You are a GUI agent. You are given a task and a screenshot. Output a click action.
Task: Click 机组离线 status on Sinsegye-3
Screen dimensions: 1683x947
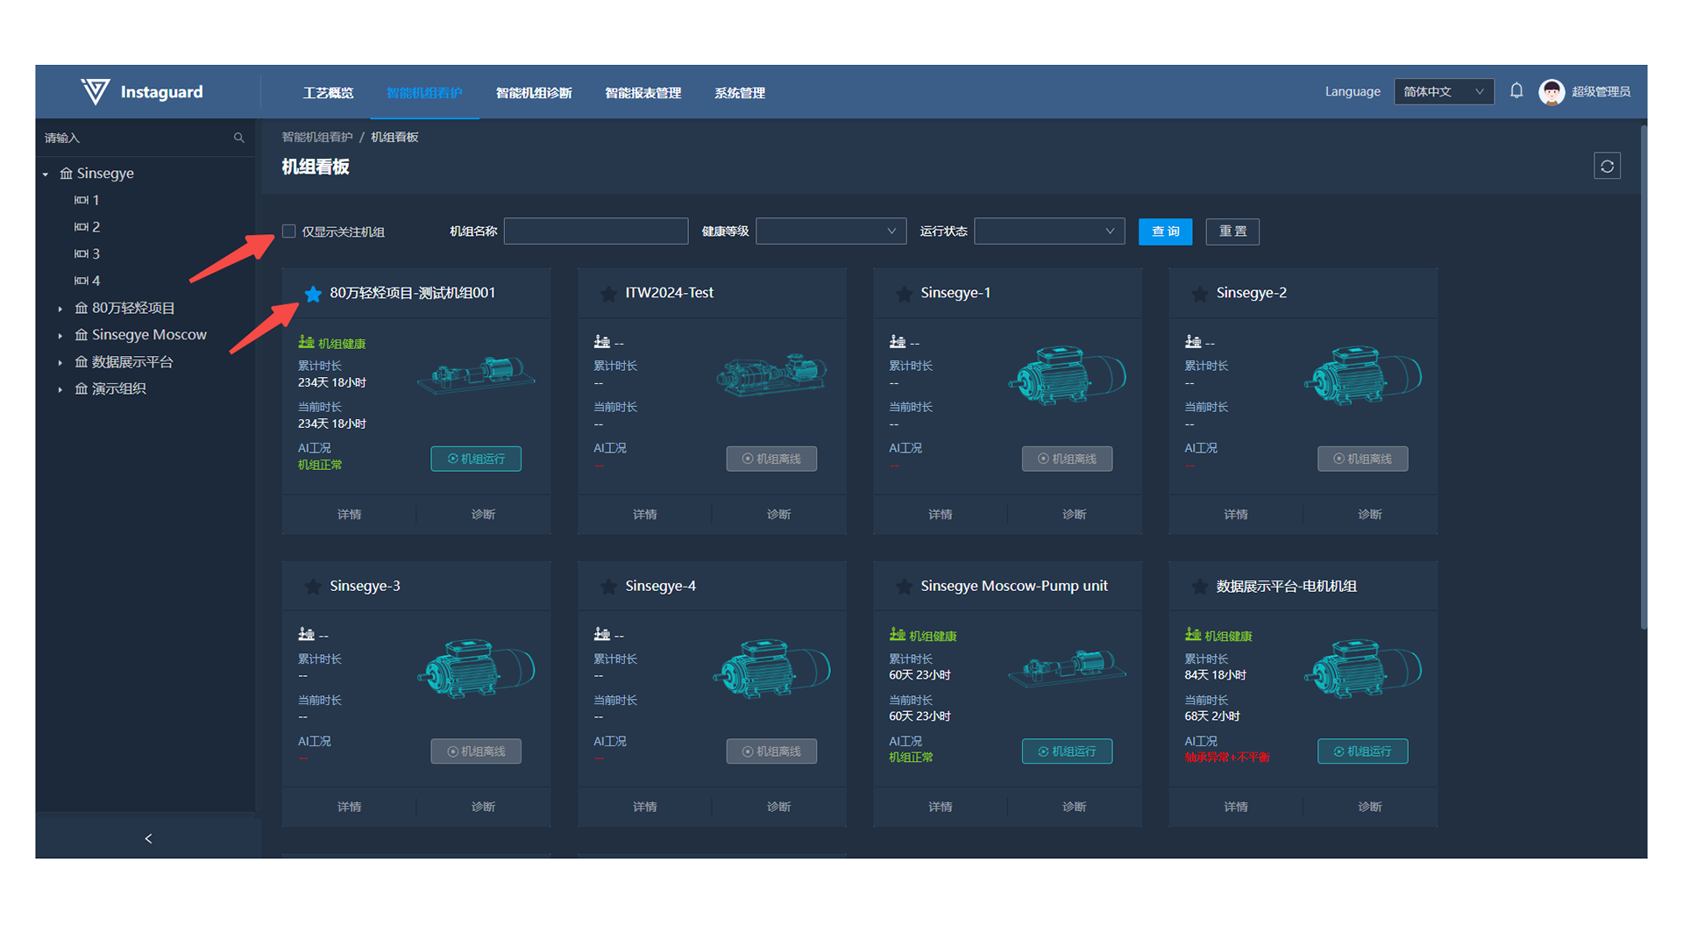476,751
